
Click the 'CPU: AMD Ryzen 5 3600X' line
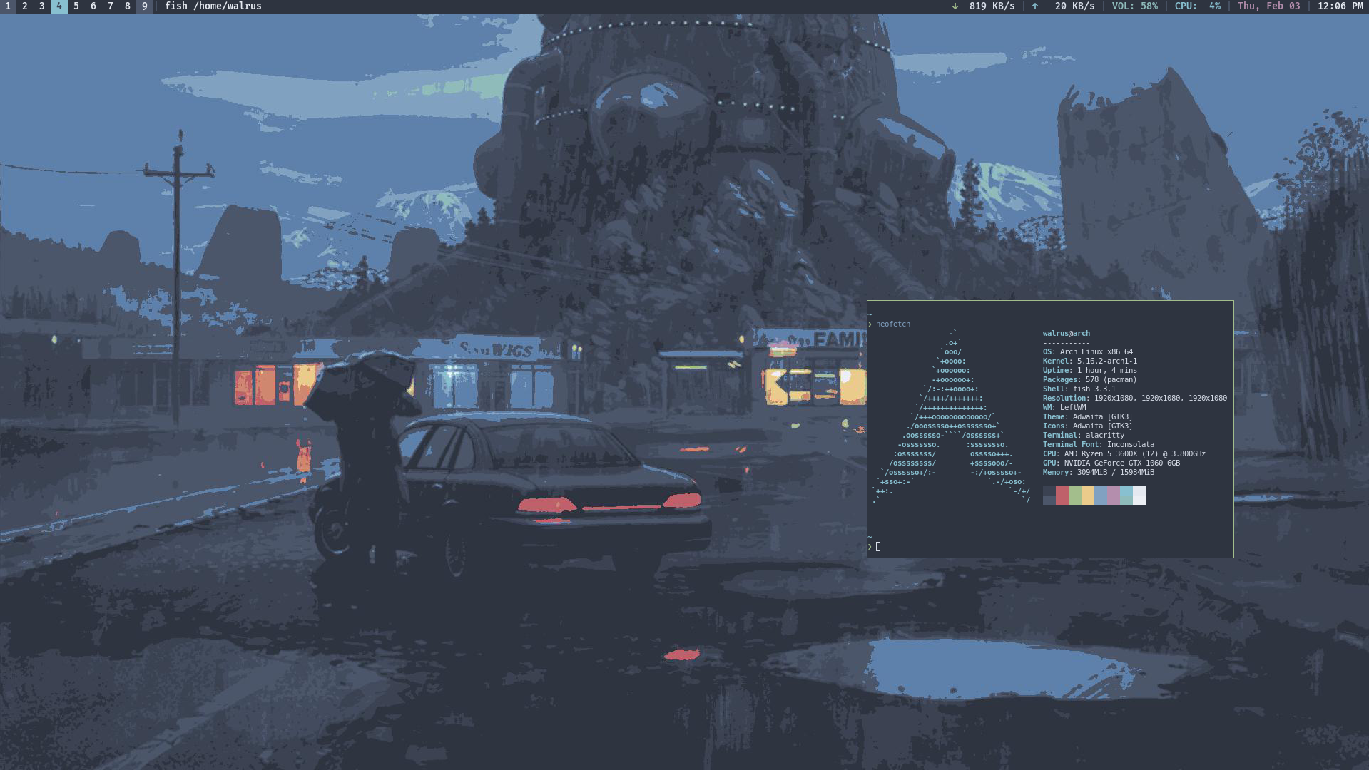(x=1124, y=454)
